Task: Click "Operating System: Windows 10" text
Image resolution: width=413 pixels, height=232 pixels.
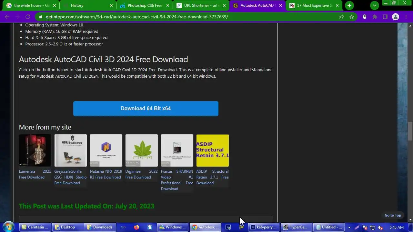Action: pos(54,25)
